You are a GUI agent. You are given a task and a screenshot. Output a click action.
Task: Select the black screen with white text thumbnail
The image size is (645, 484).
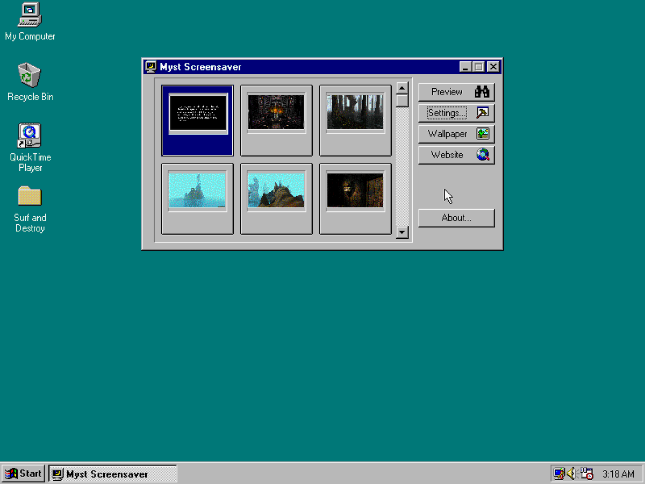(x=198, y=120)
